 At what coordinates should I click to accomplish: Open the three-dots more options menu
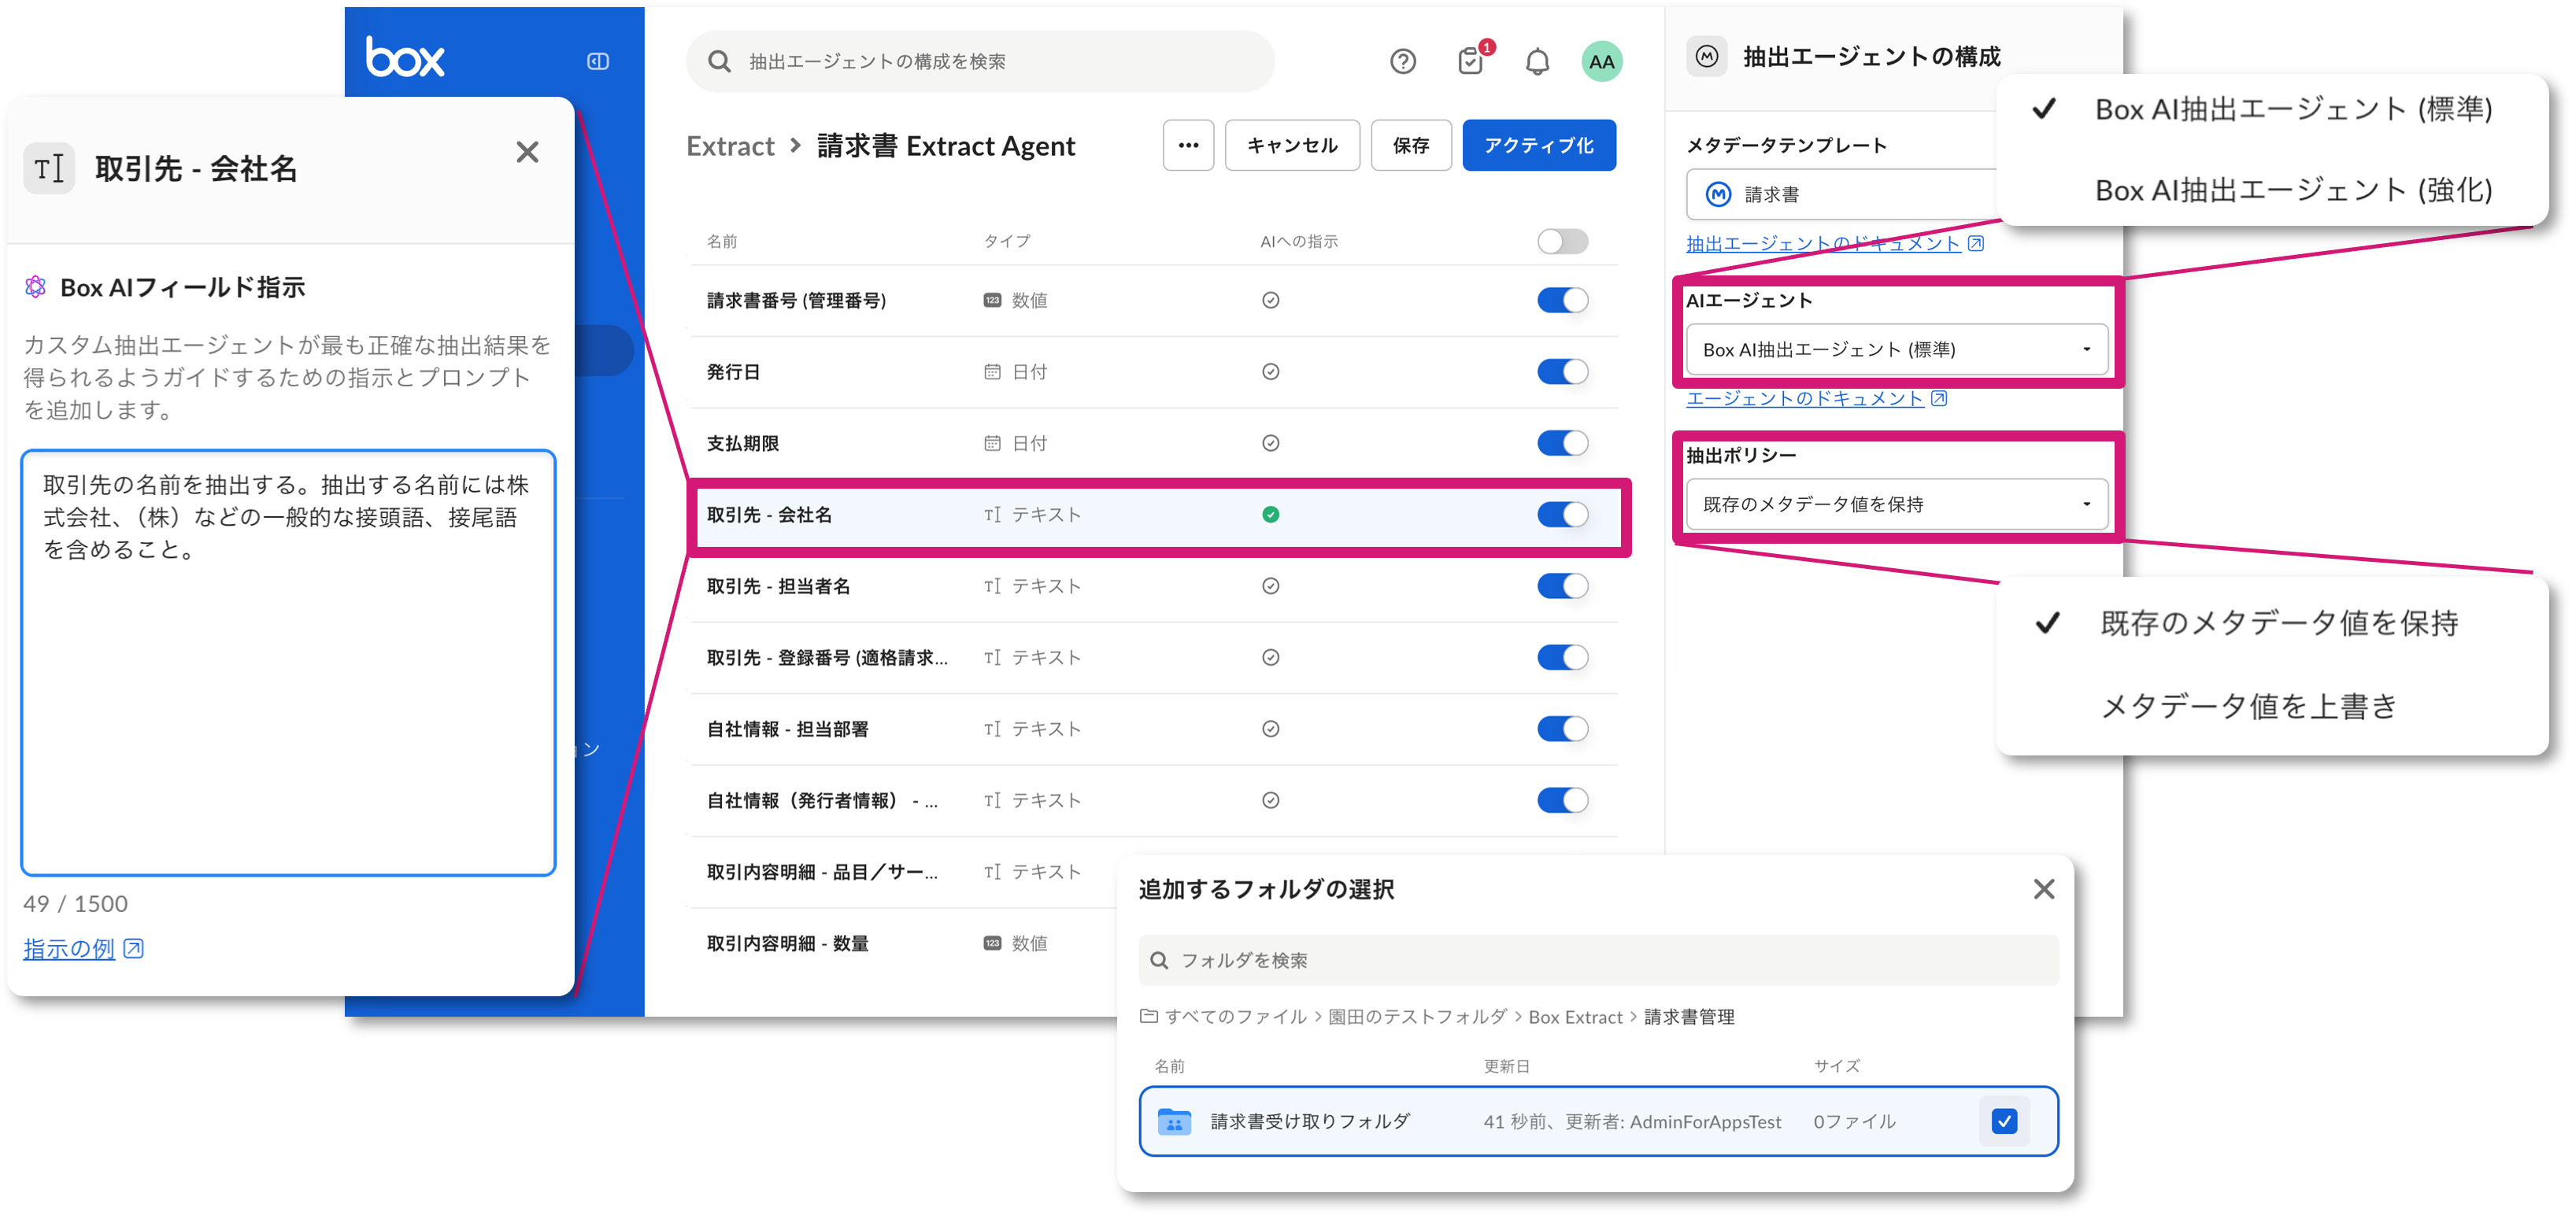click(x=1188, y=146)
